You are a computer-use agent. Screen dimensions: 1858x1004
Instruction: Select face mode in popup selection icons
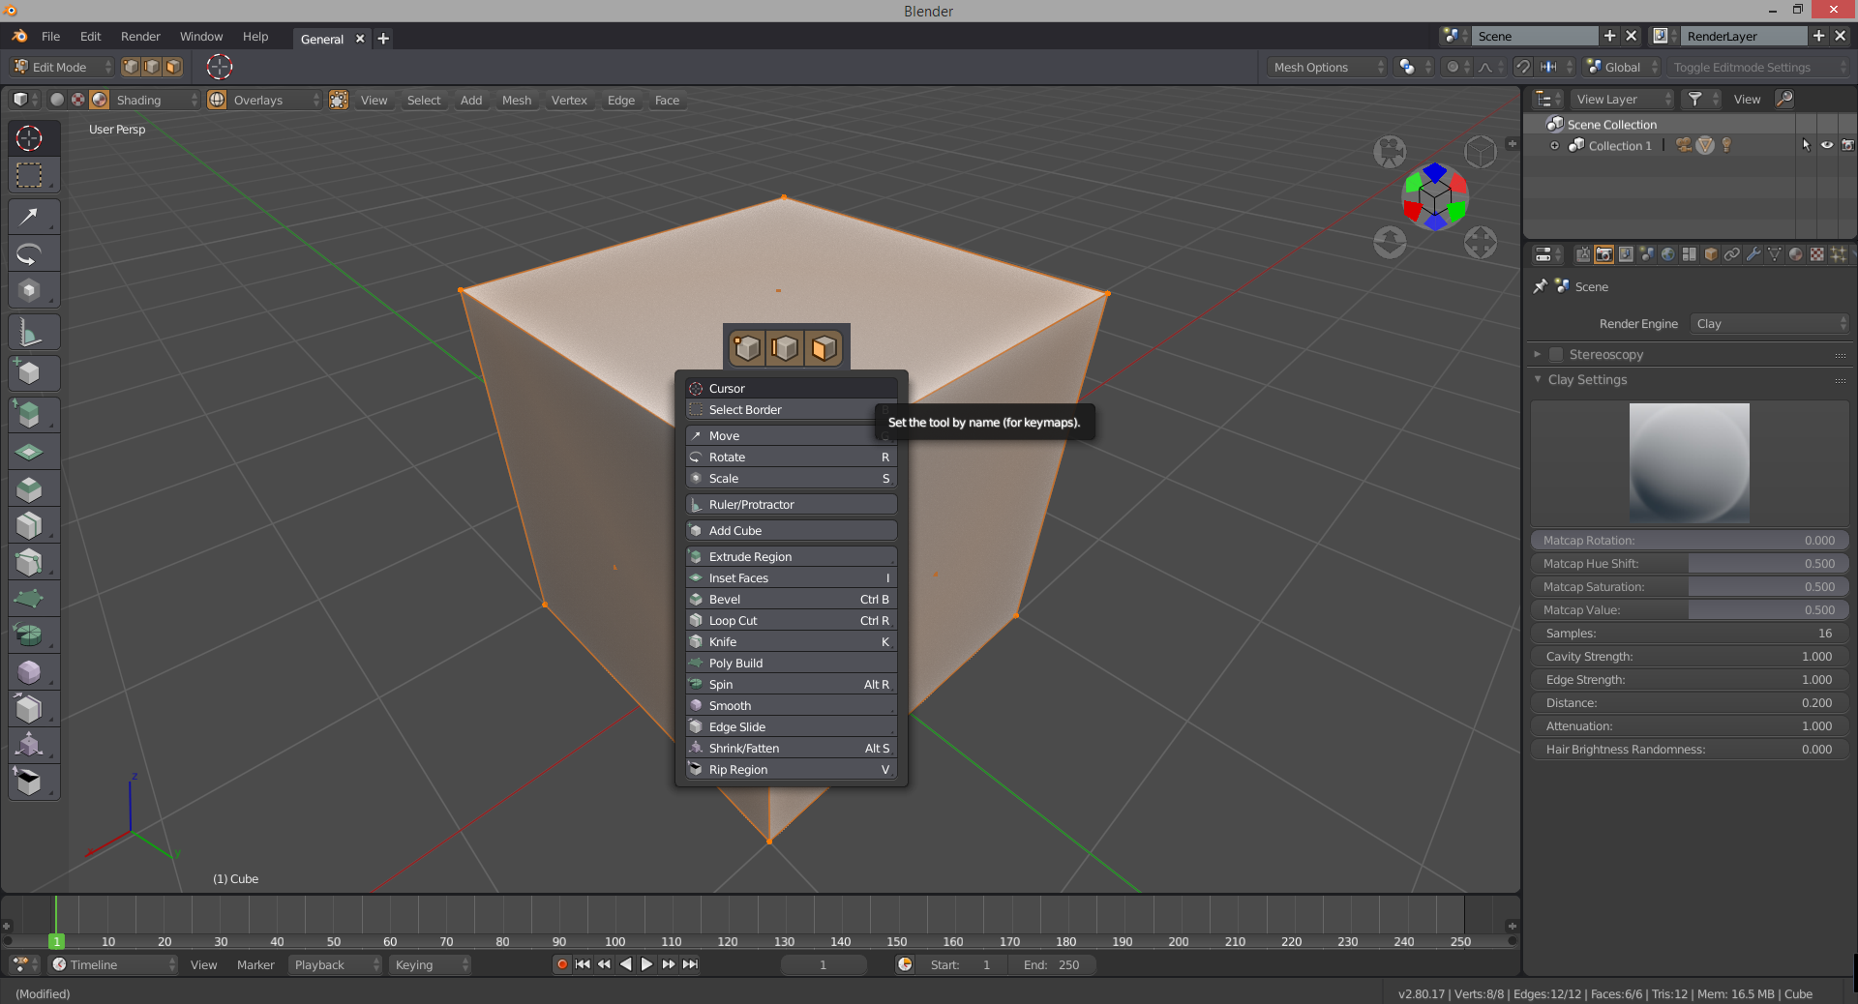tap(824, 347)
